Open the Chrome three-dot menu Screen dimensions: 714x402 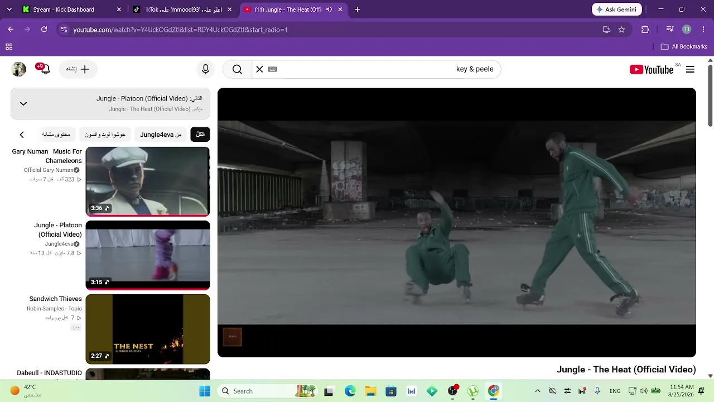[x=703, y=30]
